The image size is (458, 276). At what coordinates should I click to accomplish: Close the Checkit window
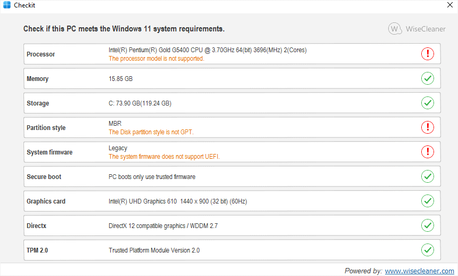pos(449,5)
